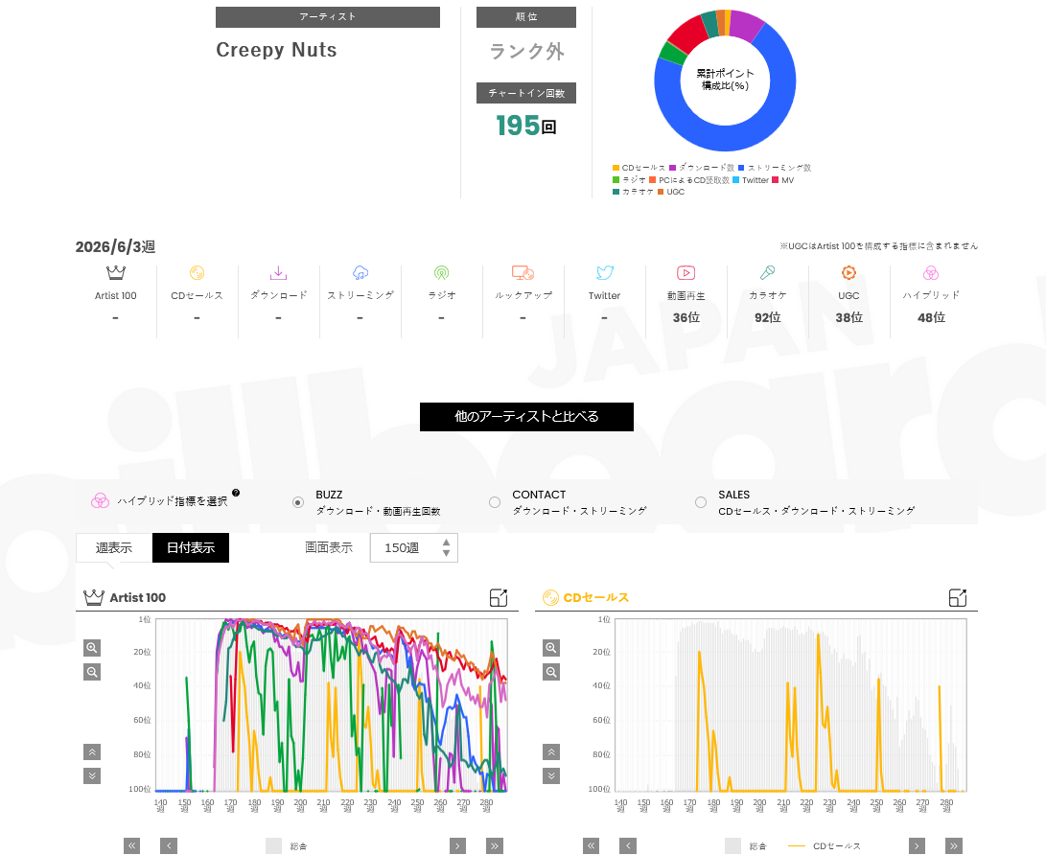Toggle the 総合 series in the CDセールス legend
The height and width of the screenshot is (855, 1046).
(x=746, y=845)
